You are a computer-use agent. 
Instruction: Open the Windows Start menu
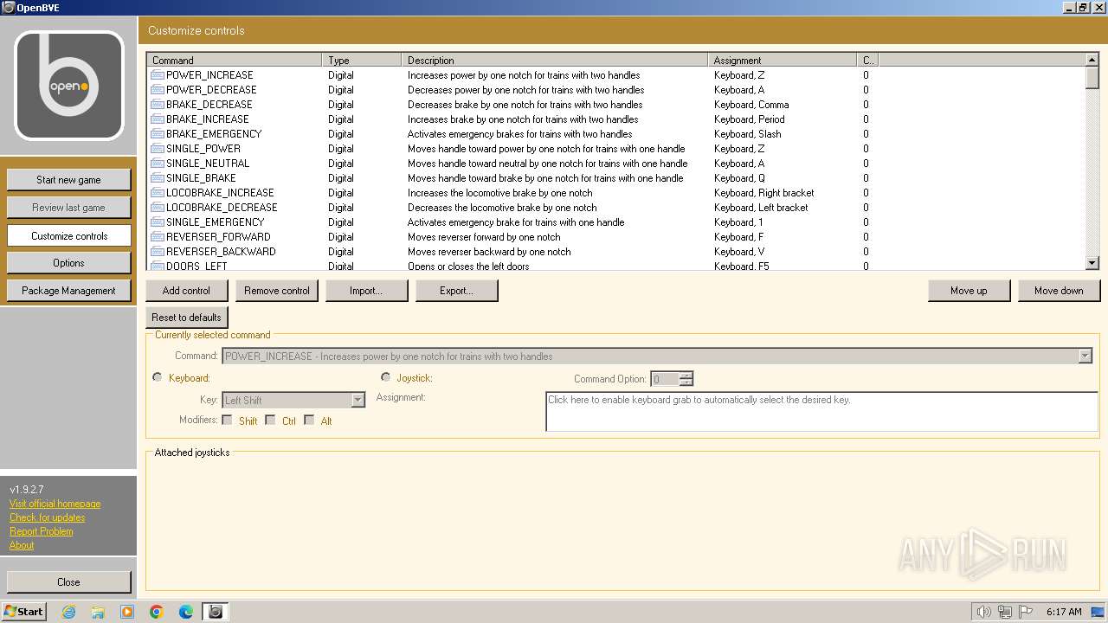point(23,612)
